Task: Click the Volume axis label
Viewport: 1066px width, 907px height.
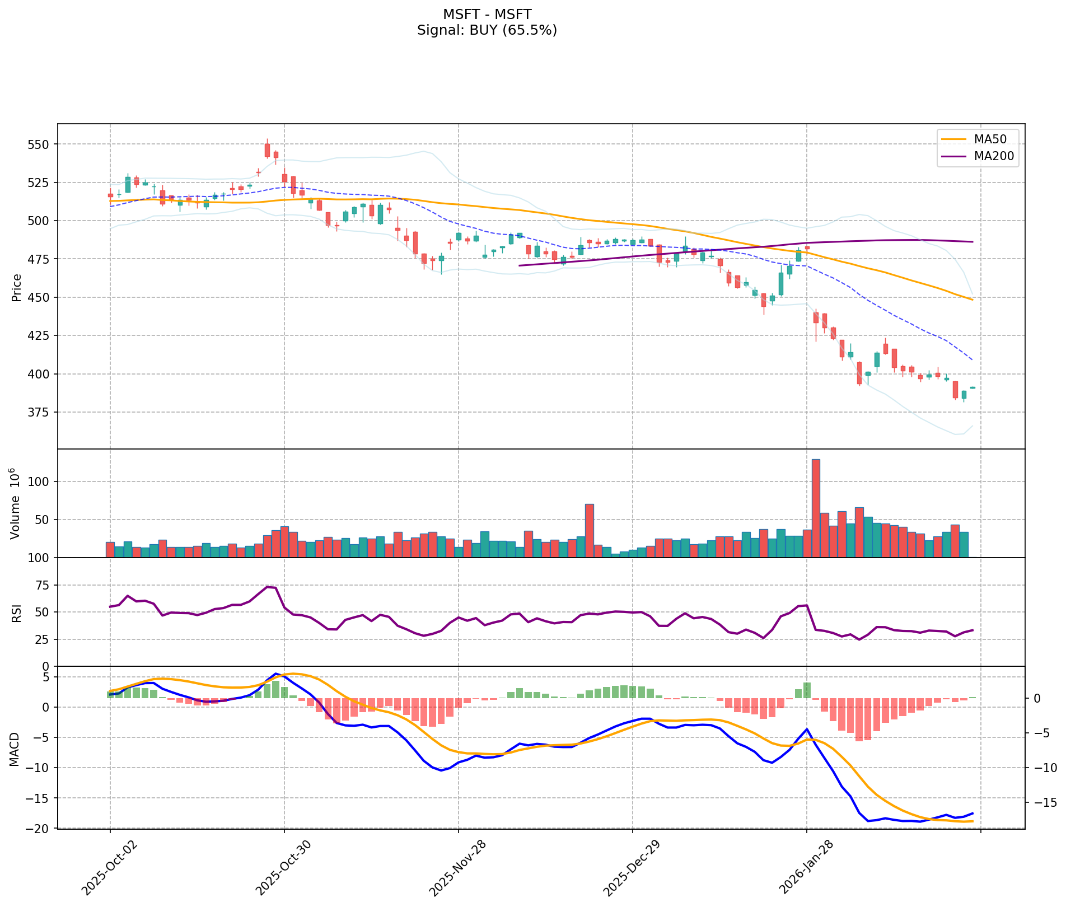Action: [x=15, y=503]
